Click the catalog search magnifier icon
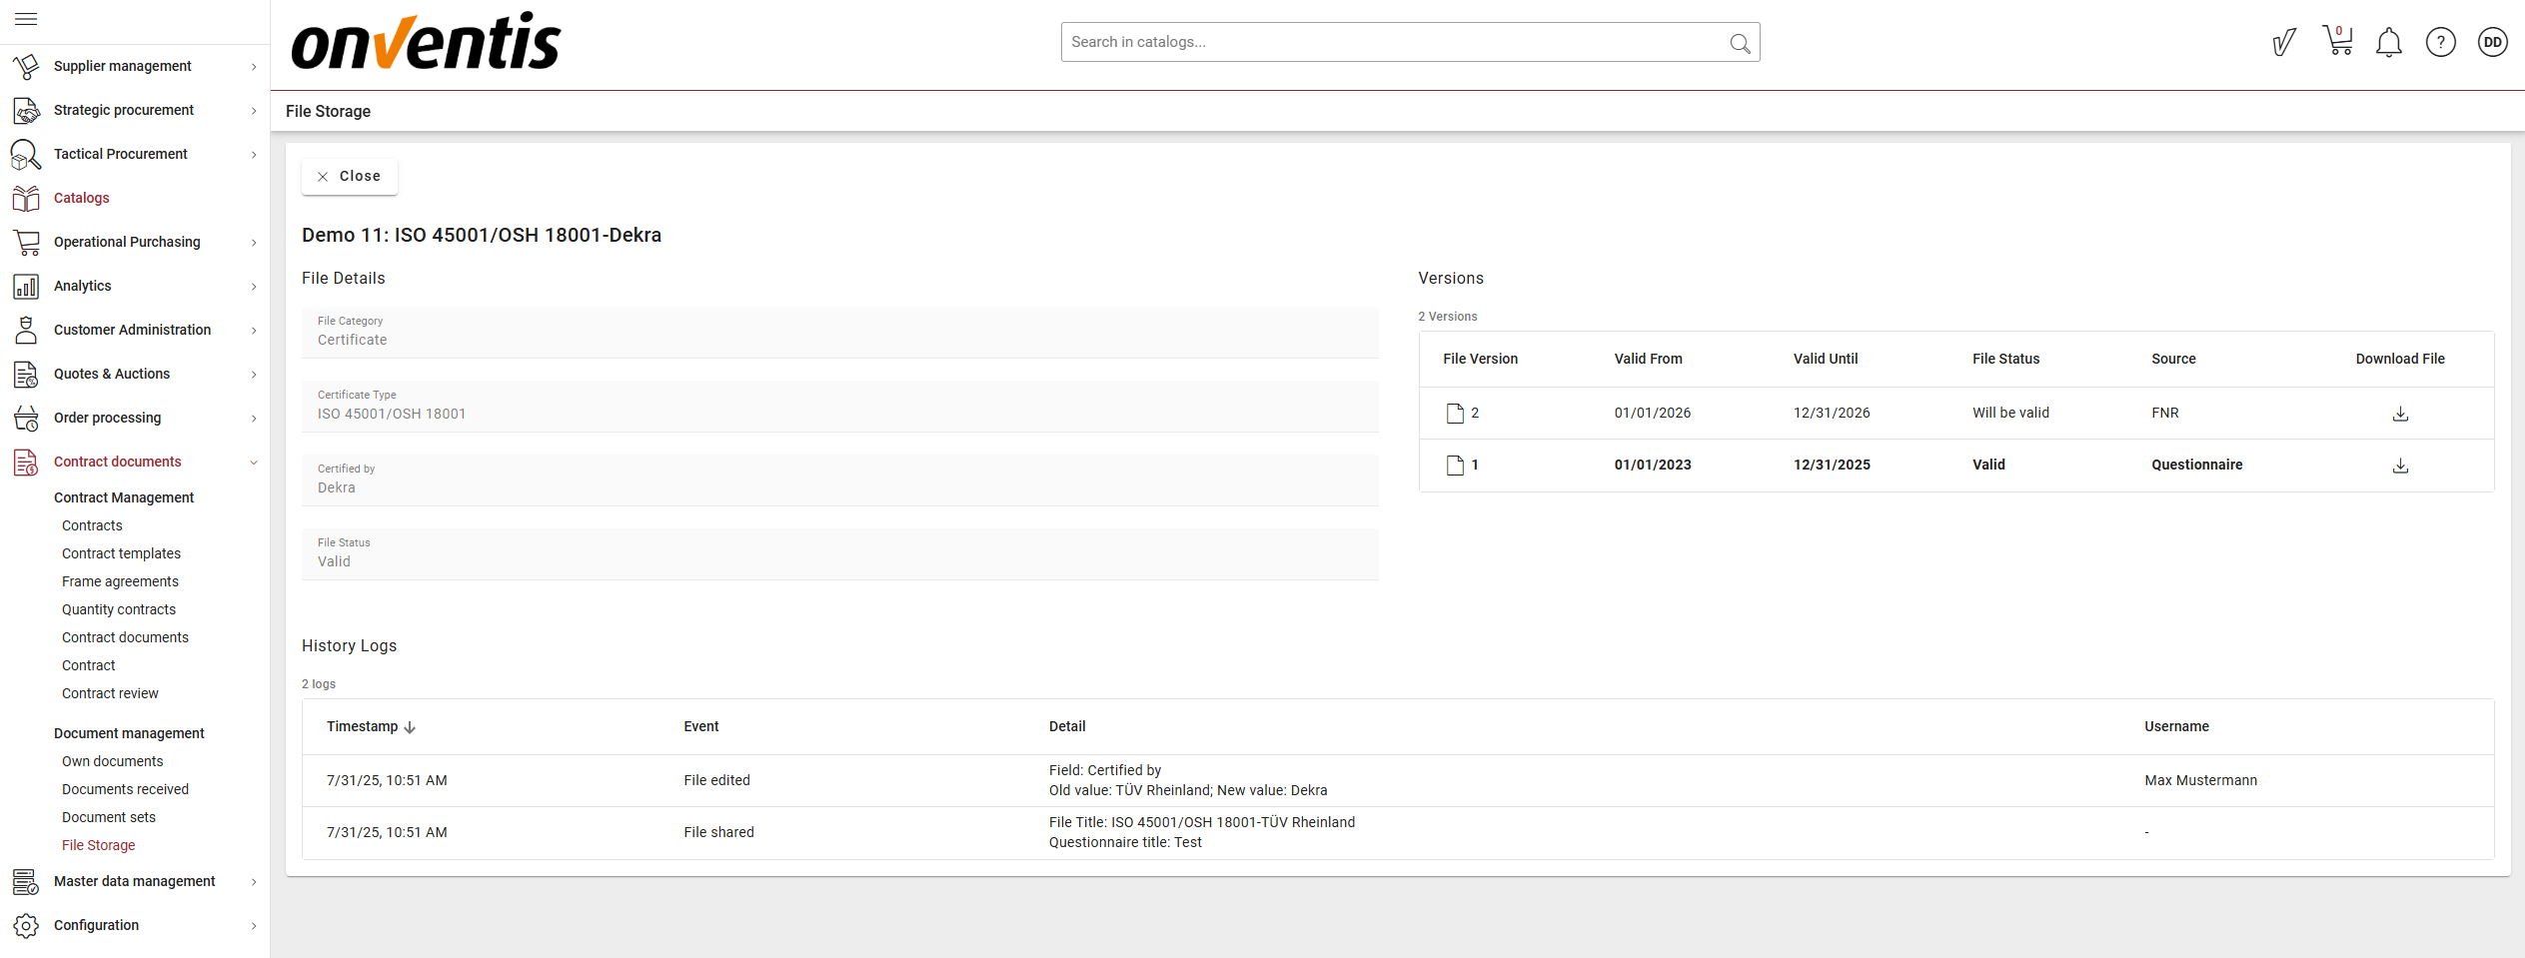Image resolution: width=2525 pixels, height=958 pixels. 1740,43
